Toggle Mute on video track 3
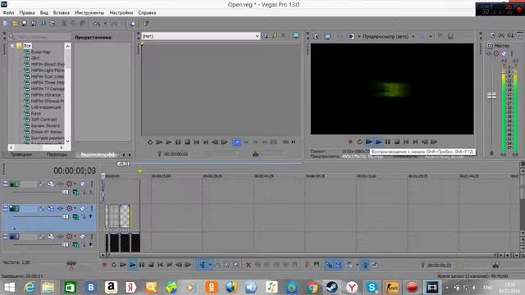The image size is (525, 295). tap(82, 237)
